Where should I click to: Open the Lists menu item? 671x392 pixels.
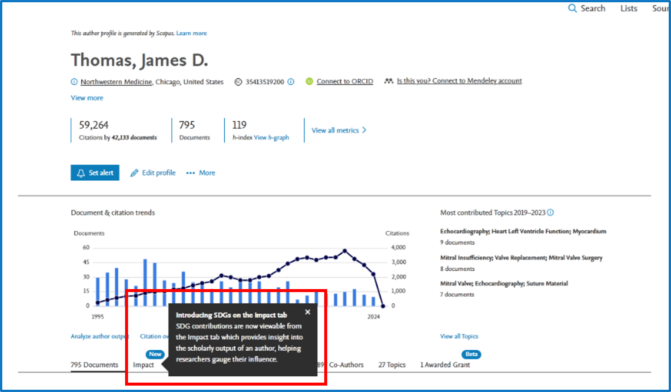[x=628, y=8]
